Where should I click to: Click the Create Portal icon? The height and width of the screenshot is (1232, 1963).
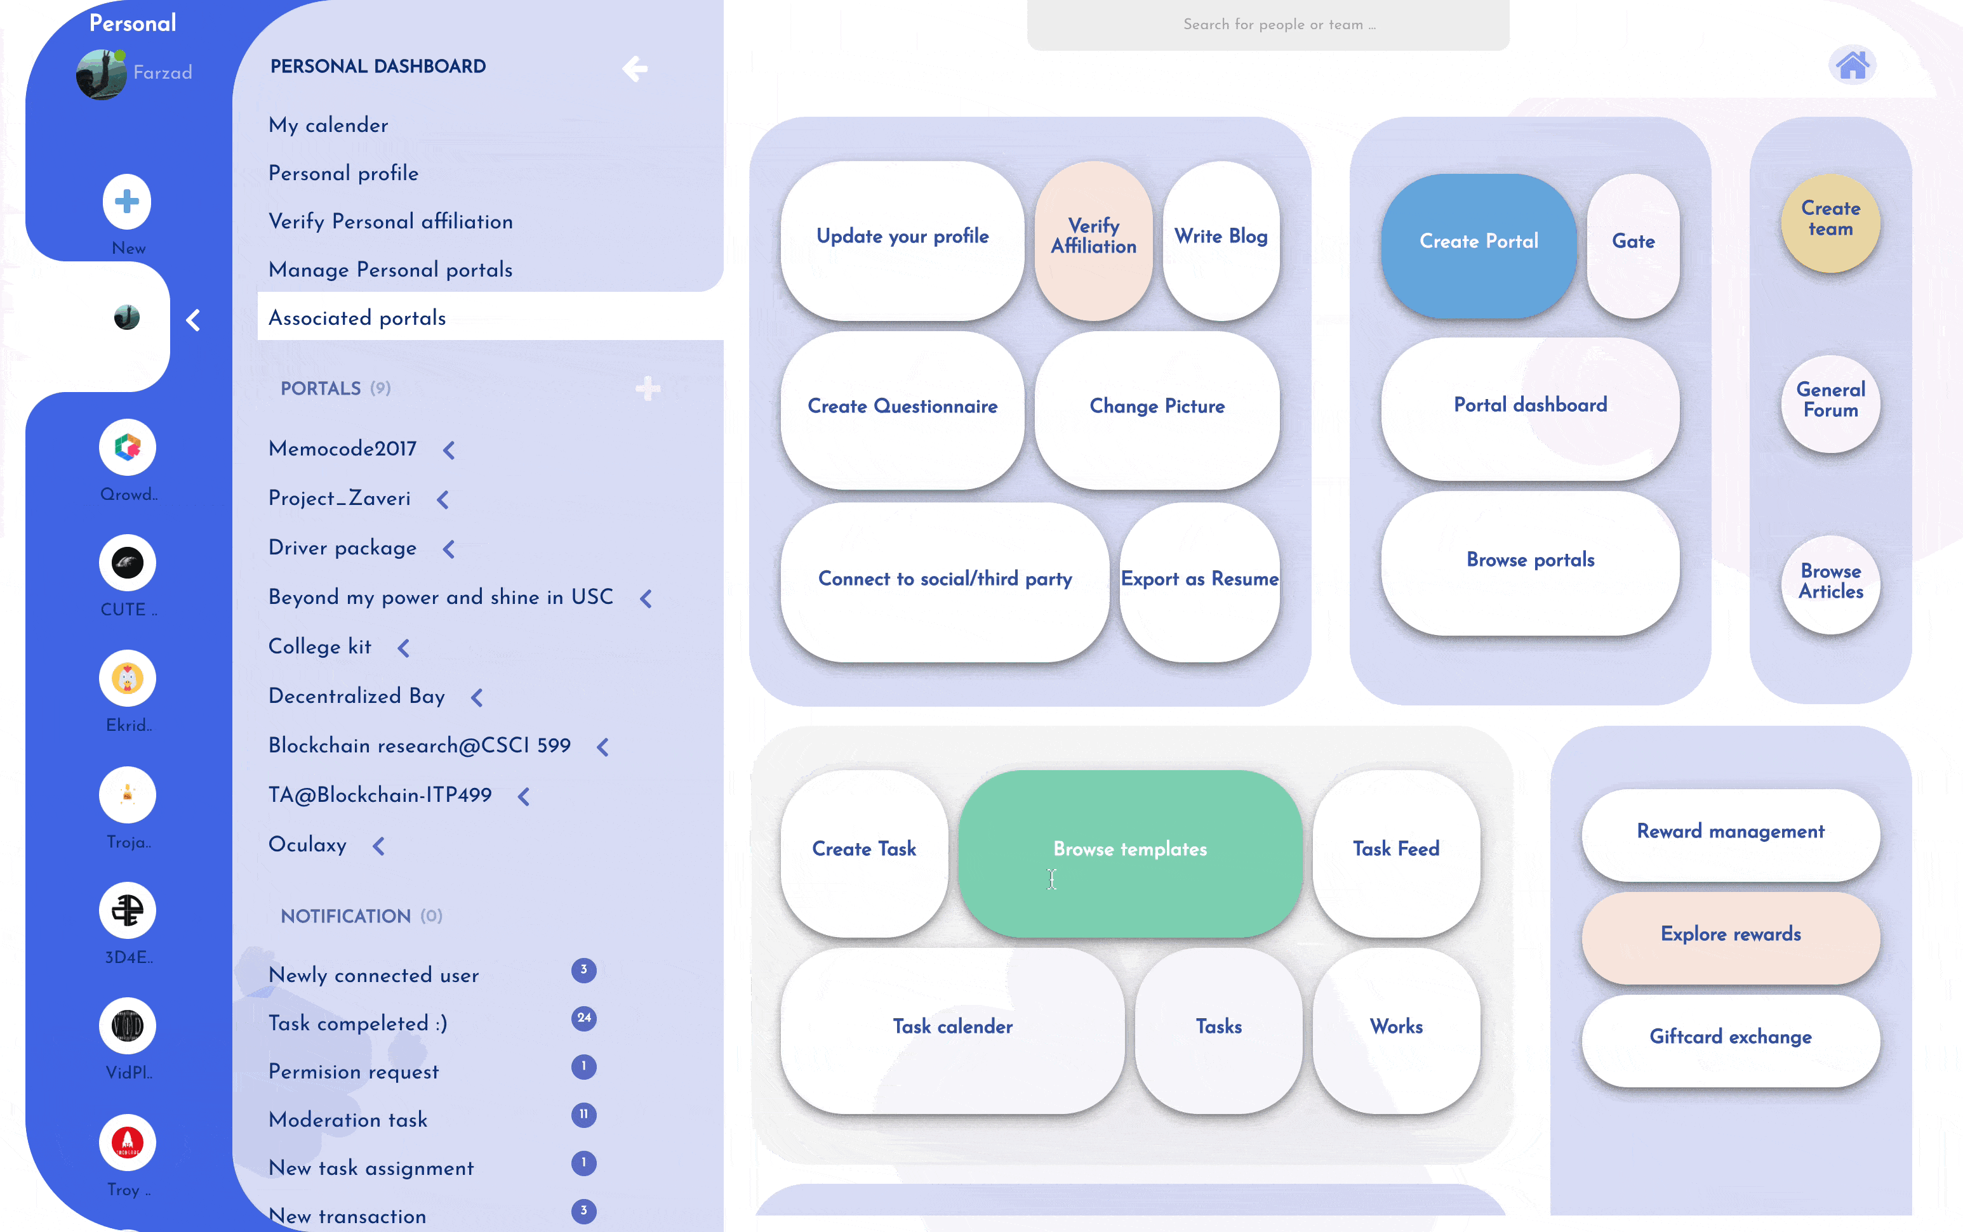[1479, 241]
